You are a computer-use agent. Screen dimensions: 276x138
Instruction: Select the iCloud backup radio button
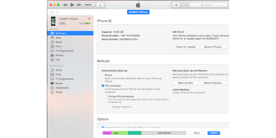coord(103,75)
